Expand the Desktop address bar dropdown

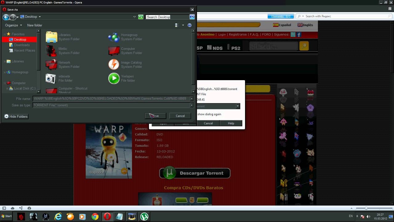coord(135,17)
